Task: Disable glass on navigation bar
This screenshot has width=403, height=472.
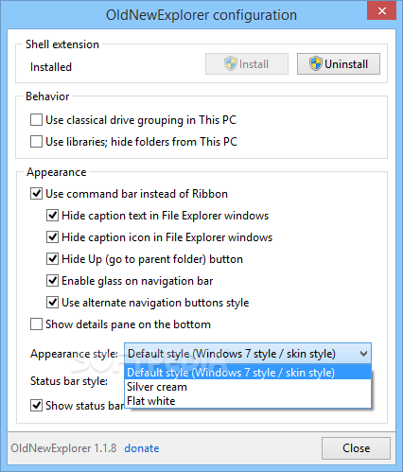Action: pos(52,281)
